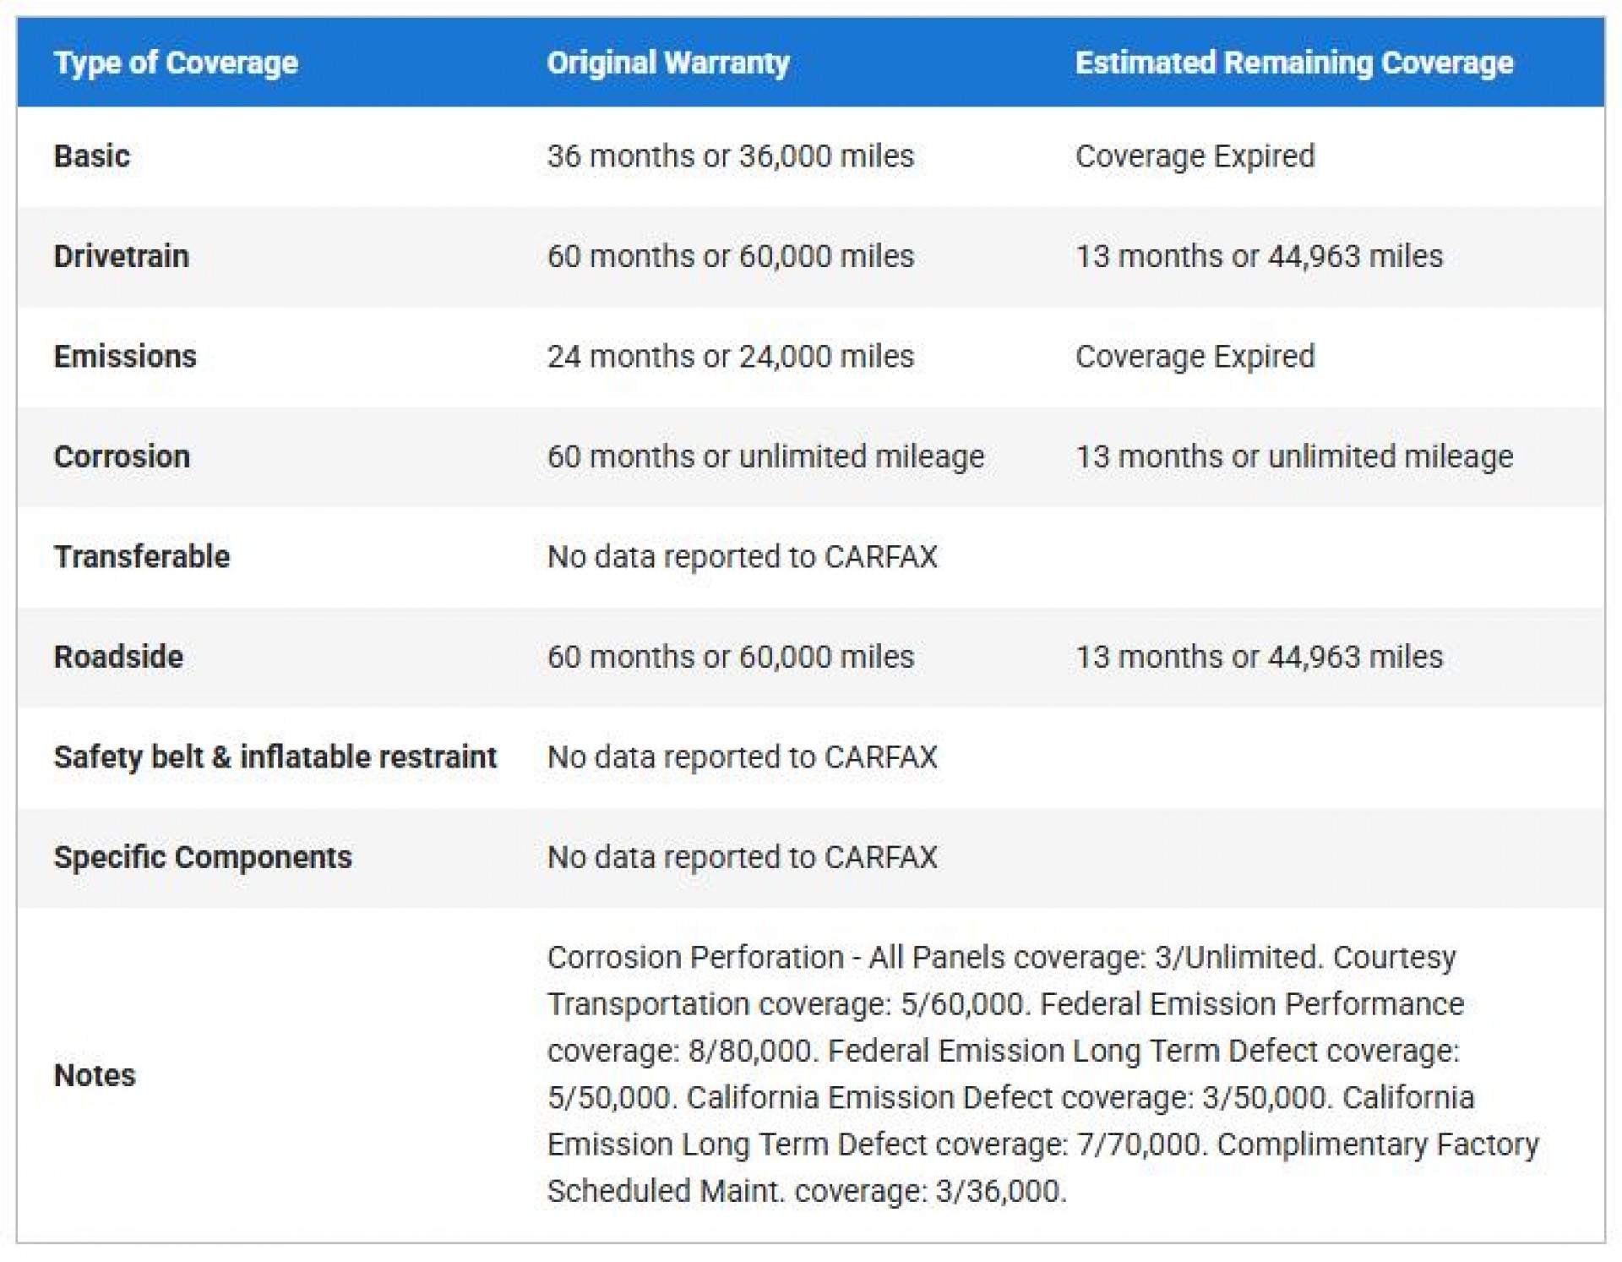Click the Type of Coverage column header

pyautogui.click(x=176, y=63)
